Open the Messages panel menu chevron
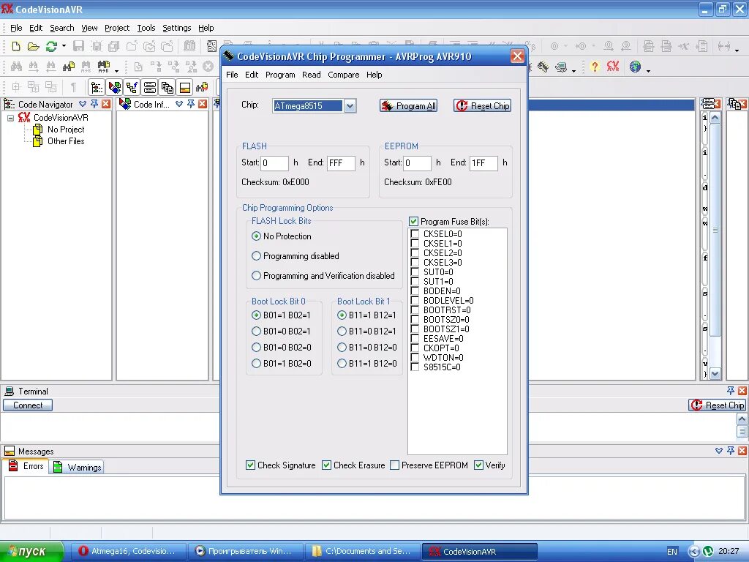This screenshot has height=562, width=749. coord(719,451)
